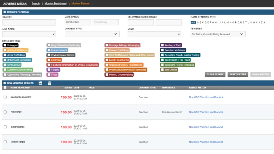The image size is (274, 154).
Task: Click the trash delete icon in results header
Action: pos(49,83)
